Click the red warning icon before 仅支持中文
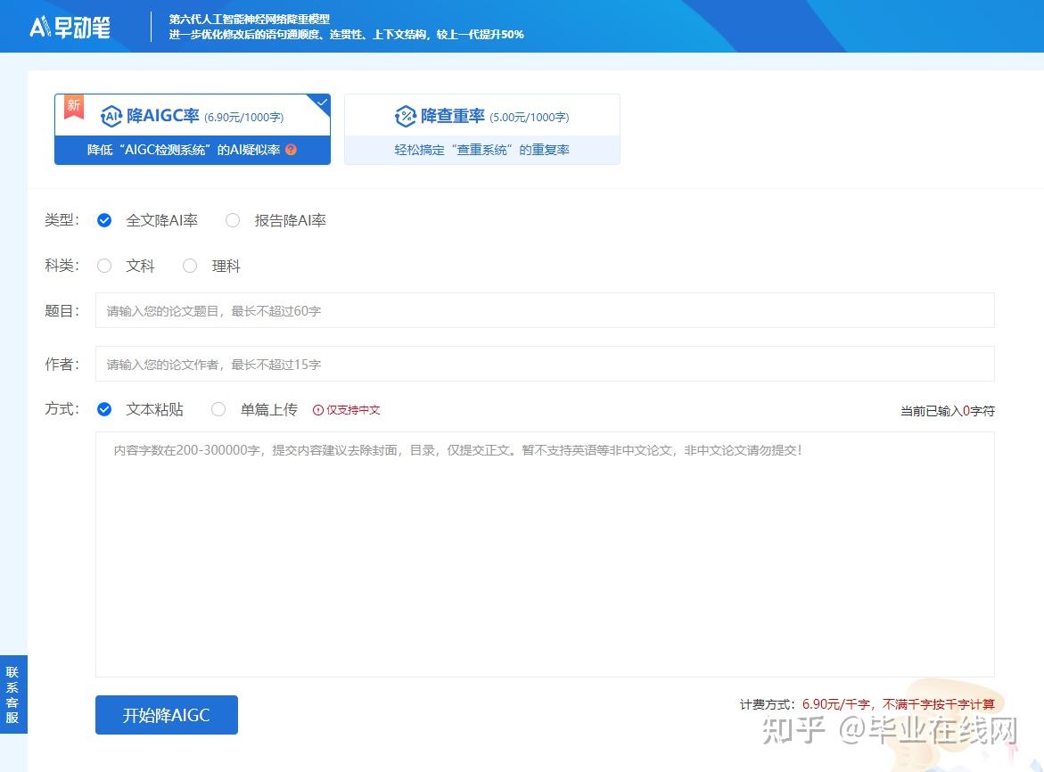 318,410
